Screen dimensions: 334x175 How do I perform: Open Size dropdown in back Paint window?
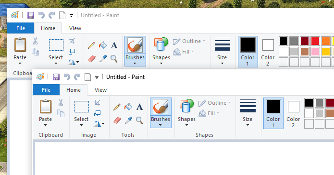point(222,63)
